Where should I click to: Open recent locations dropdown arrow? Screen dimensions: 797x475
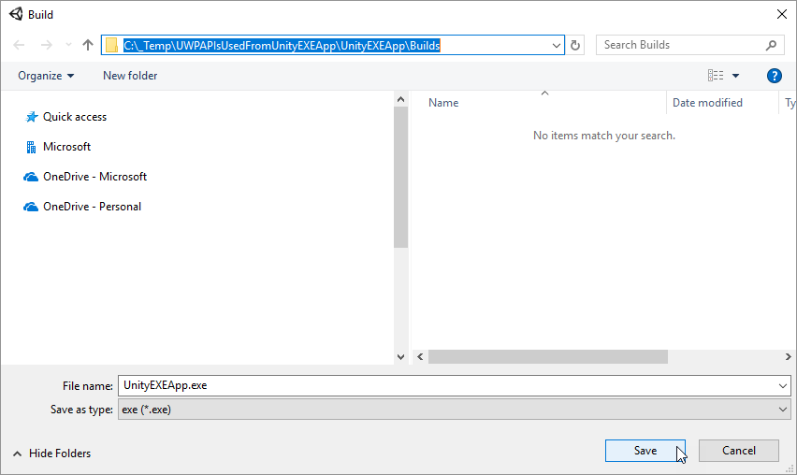point(68,45)
